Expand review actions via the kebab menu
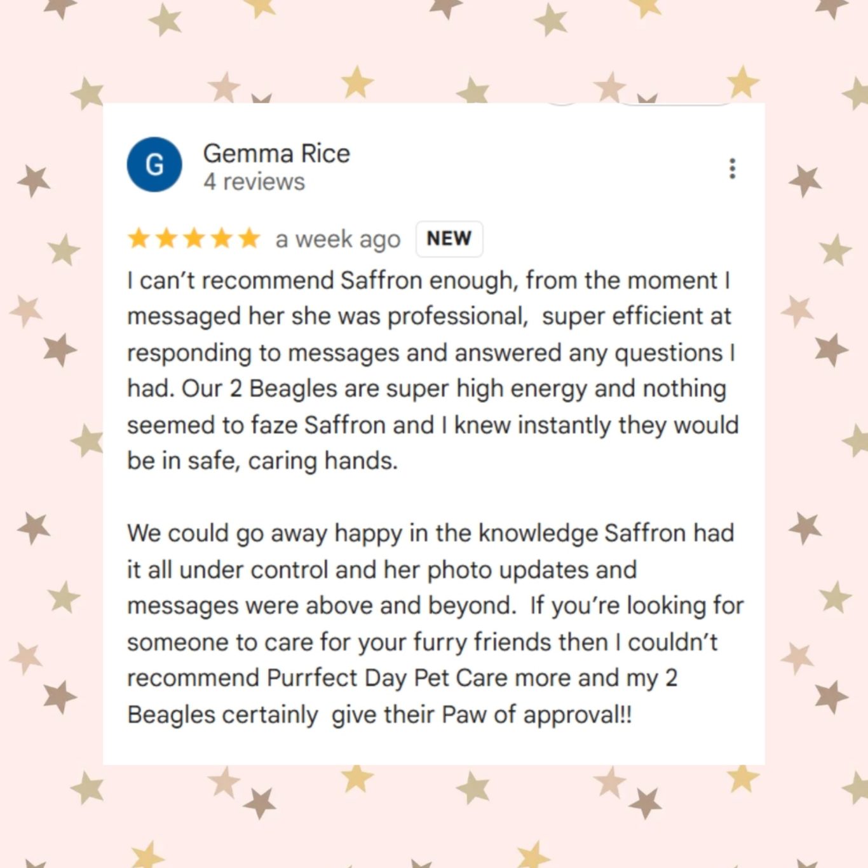 pyautogui.click(x=732, y=168)
